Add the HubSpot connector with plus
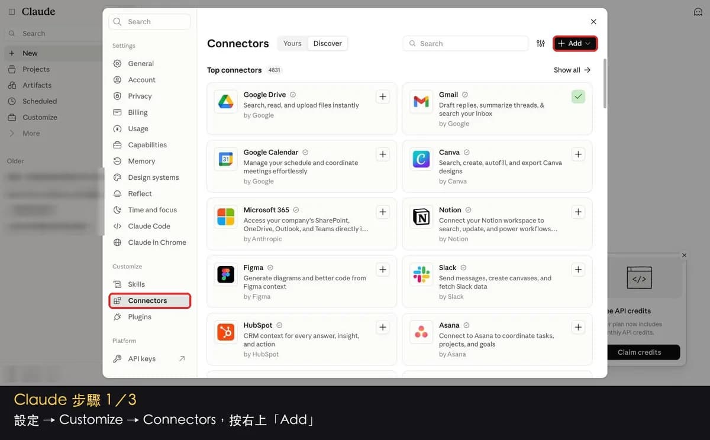This screenshot has height=440, width=710. pos(383,327)
